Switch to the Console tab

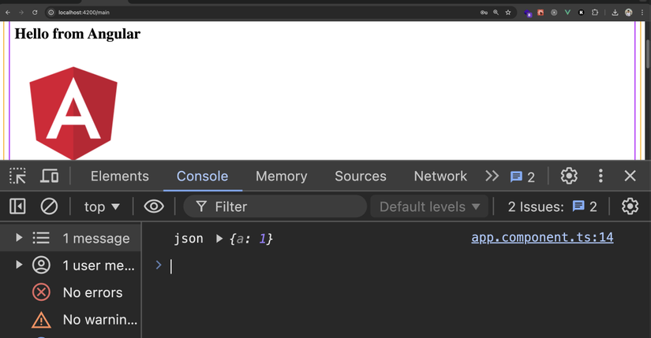pos(202,176)
